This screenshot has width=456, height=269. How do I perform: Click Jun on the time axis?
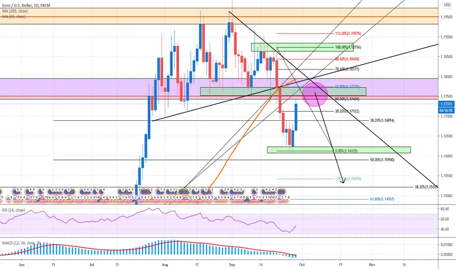21,265
